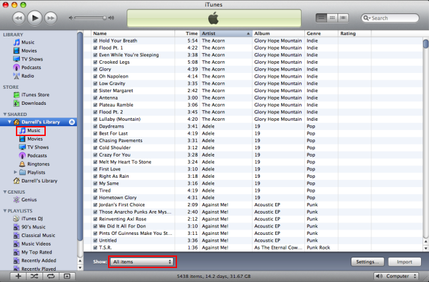Uncheck the Hold Your Breath song
429x282 pixels.
tap(95, 40)
